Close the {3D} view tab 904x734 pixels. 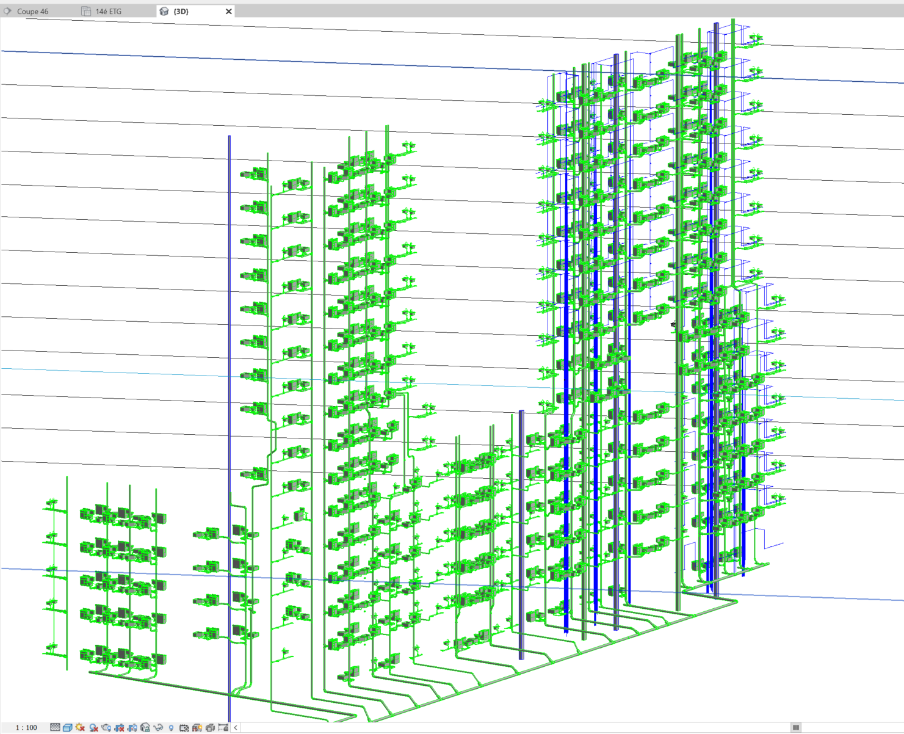coord(229,12)
